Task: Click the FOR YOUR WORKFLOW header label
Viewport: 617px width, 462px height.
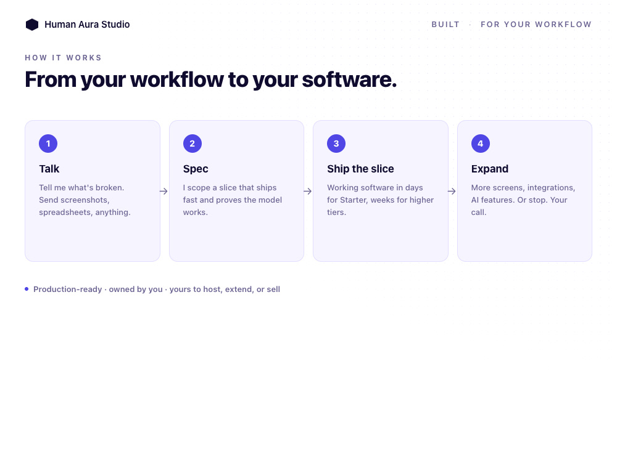Action: [536, 25]
